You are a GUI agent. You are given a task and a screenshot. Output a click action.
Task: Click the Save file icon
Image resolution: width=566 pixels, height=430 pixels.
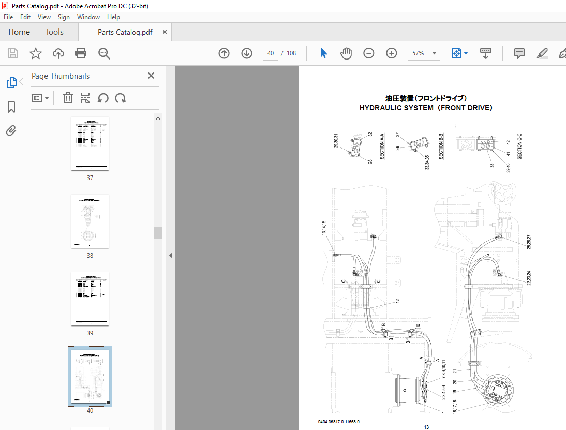pos(13,53)
